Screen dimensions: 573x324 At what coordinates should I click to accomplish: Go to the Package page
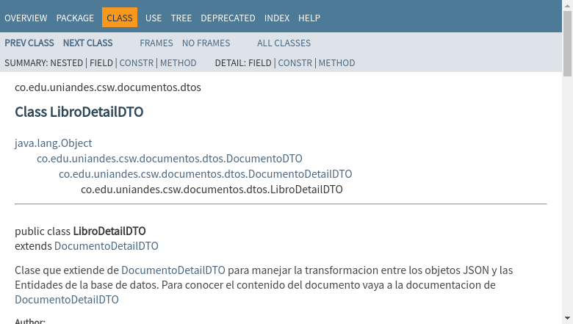tap(75, 18)
